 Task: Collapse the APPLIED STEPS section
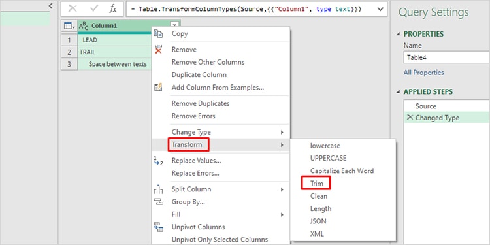point(398,92)
